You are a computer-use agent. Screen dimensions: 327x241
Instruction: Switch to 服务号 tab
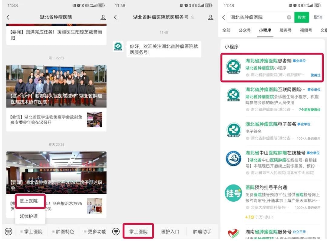[286, 30]
